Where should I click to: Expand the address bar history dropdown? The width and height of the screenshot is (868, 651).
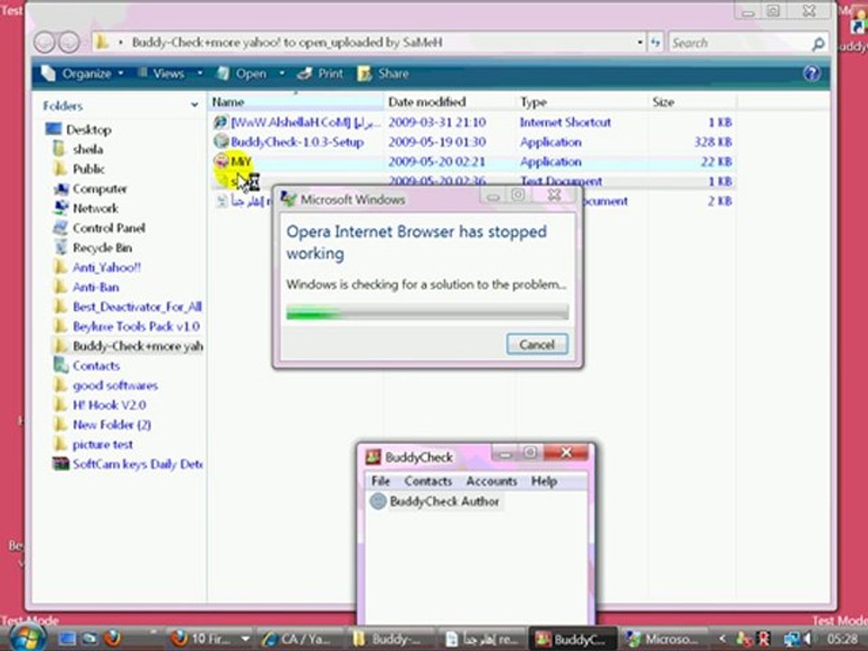pos(640,42)
